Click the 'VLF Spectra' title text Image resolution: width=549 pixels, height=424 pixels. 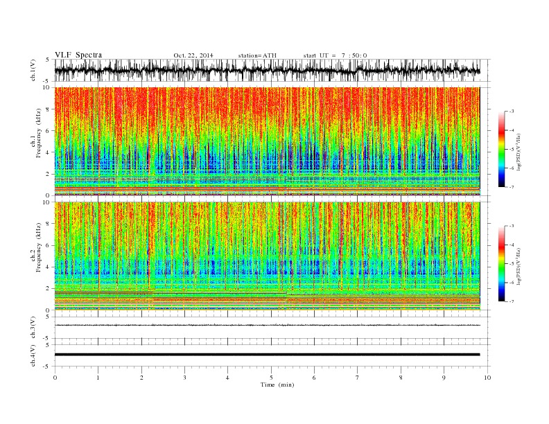click(78, 55)
